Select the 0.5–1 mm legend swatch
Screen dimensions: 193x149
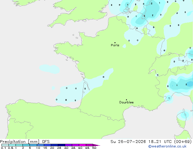[12, 145]
